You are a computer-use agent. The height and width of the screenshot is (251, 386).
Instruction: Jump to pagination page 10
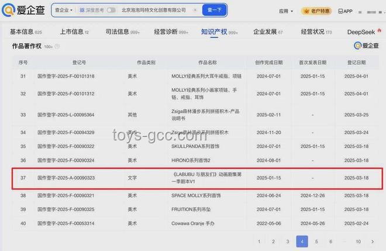pos(358,242)
